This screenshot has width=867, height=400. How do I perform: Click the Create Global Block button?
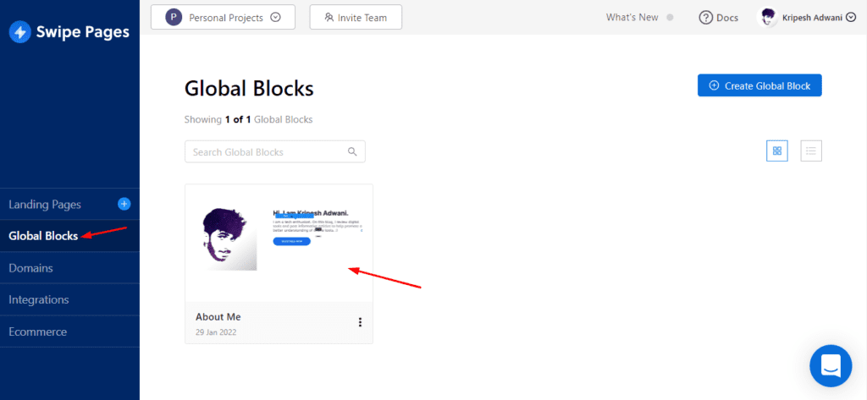759,85
